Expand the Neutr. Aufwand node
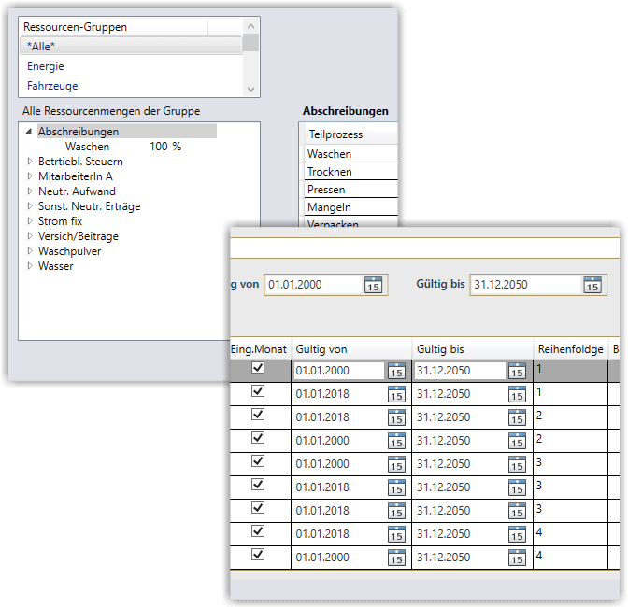628x607 pixels. [x=30, y=191]
